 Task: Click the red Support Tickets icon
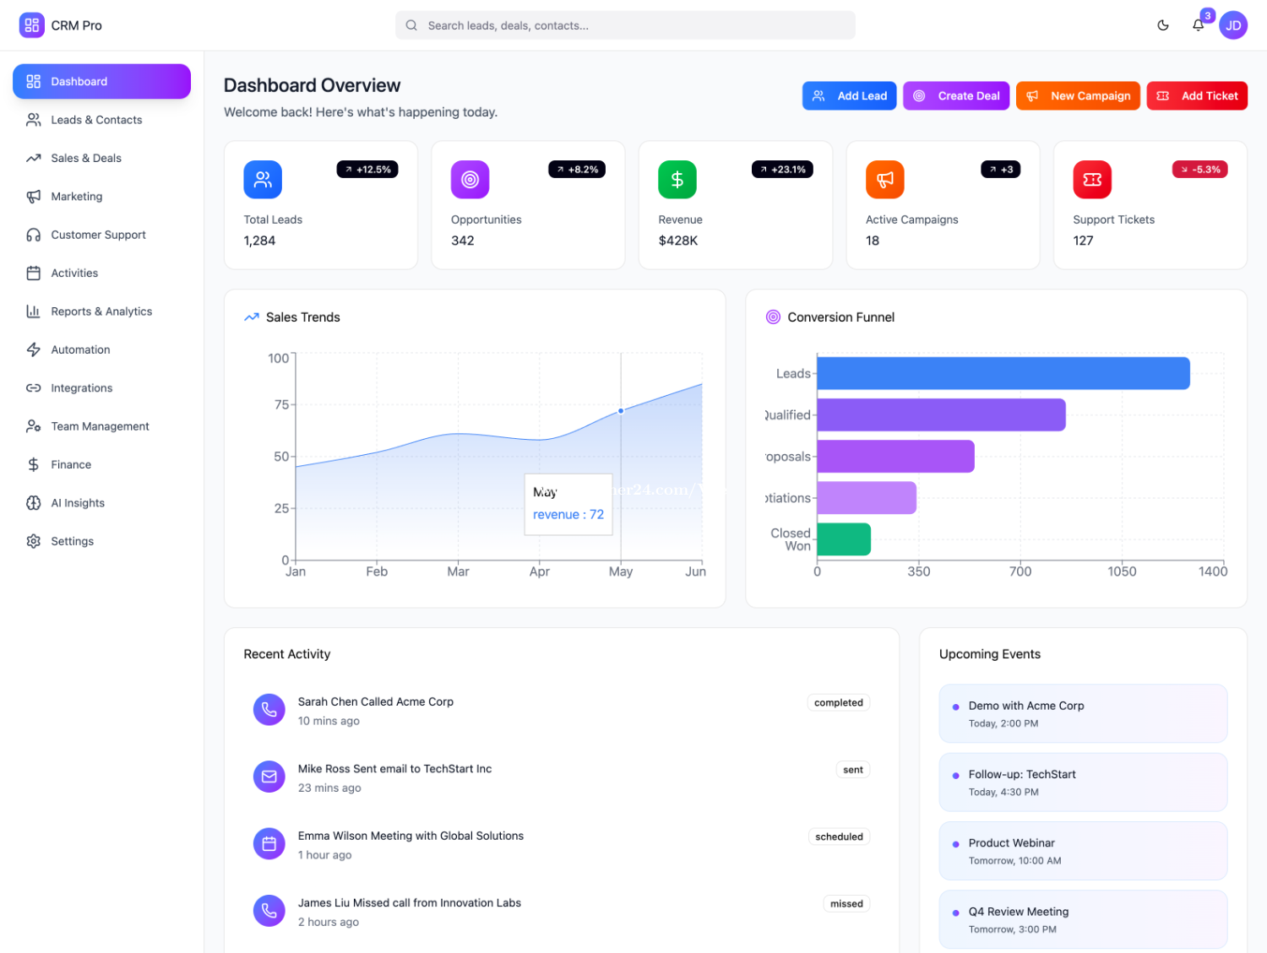click(1092, 180)
